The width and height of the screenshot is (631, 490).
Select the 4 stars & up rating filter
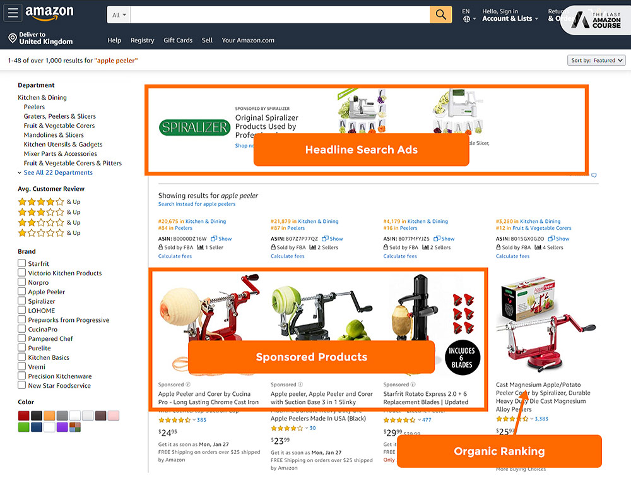49,201
